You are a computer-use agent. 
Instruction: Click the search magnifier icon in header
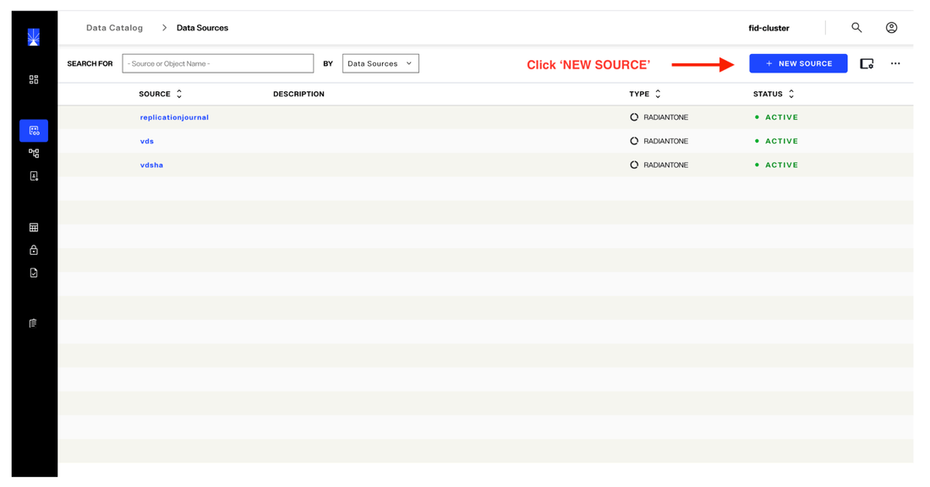point(856,27)
